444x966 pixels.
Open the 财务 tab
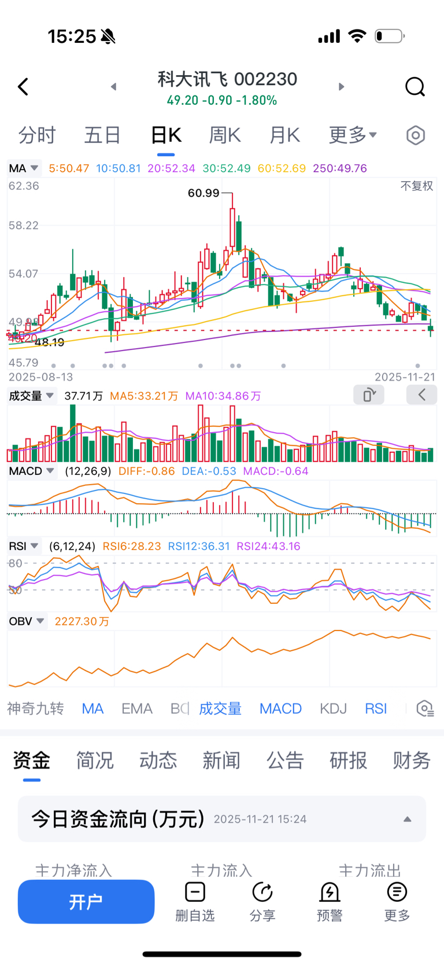[412, 760]
